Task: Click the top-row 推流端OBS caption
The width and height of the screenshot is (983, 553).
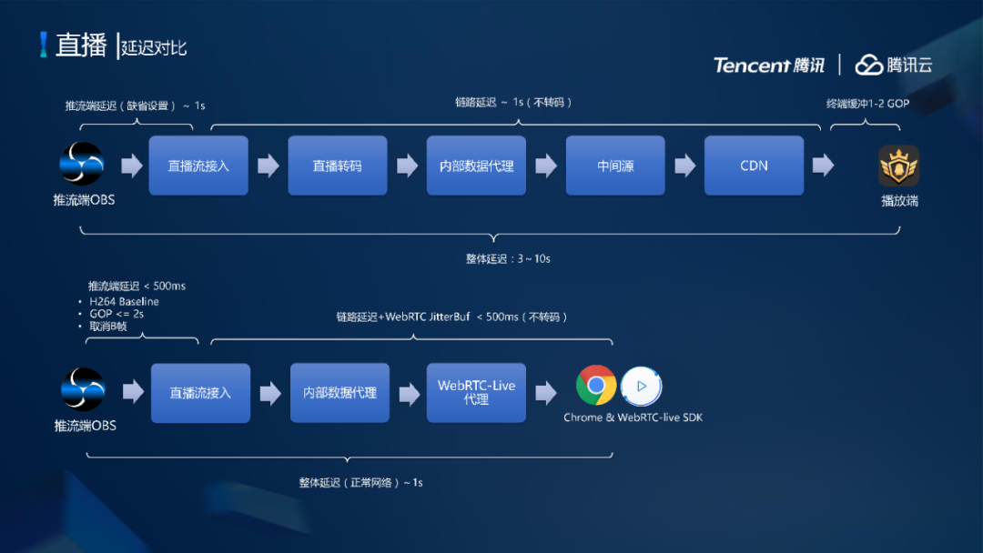Action: [84, 200]
